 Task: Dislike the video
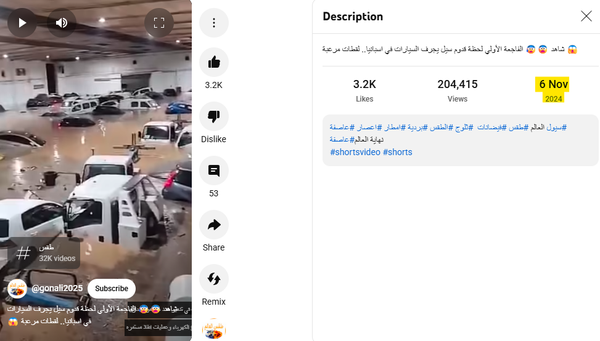pos(214,116)
